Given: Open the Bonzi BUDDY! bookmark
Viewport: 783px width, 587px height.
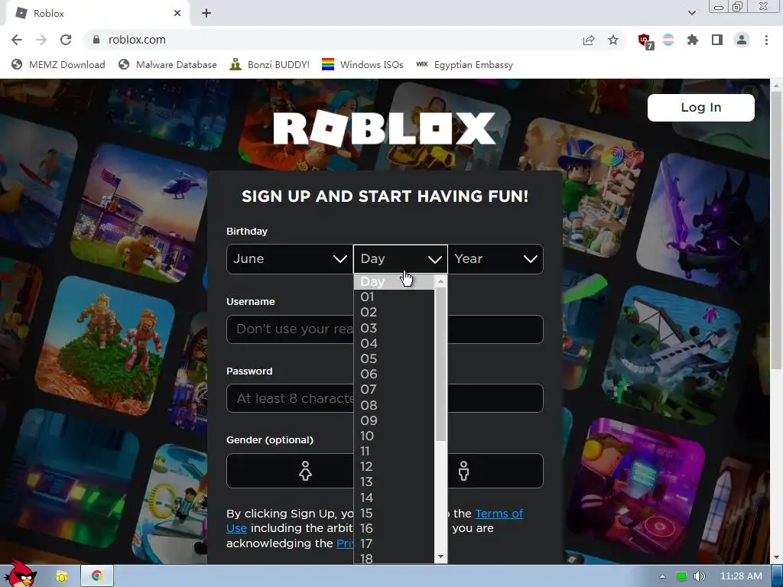Looking at the screenshot, I should [270, 65].
